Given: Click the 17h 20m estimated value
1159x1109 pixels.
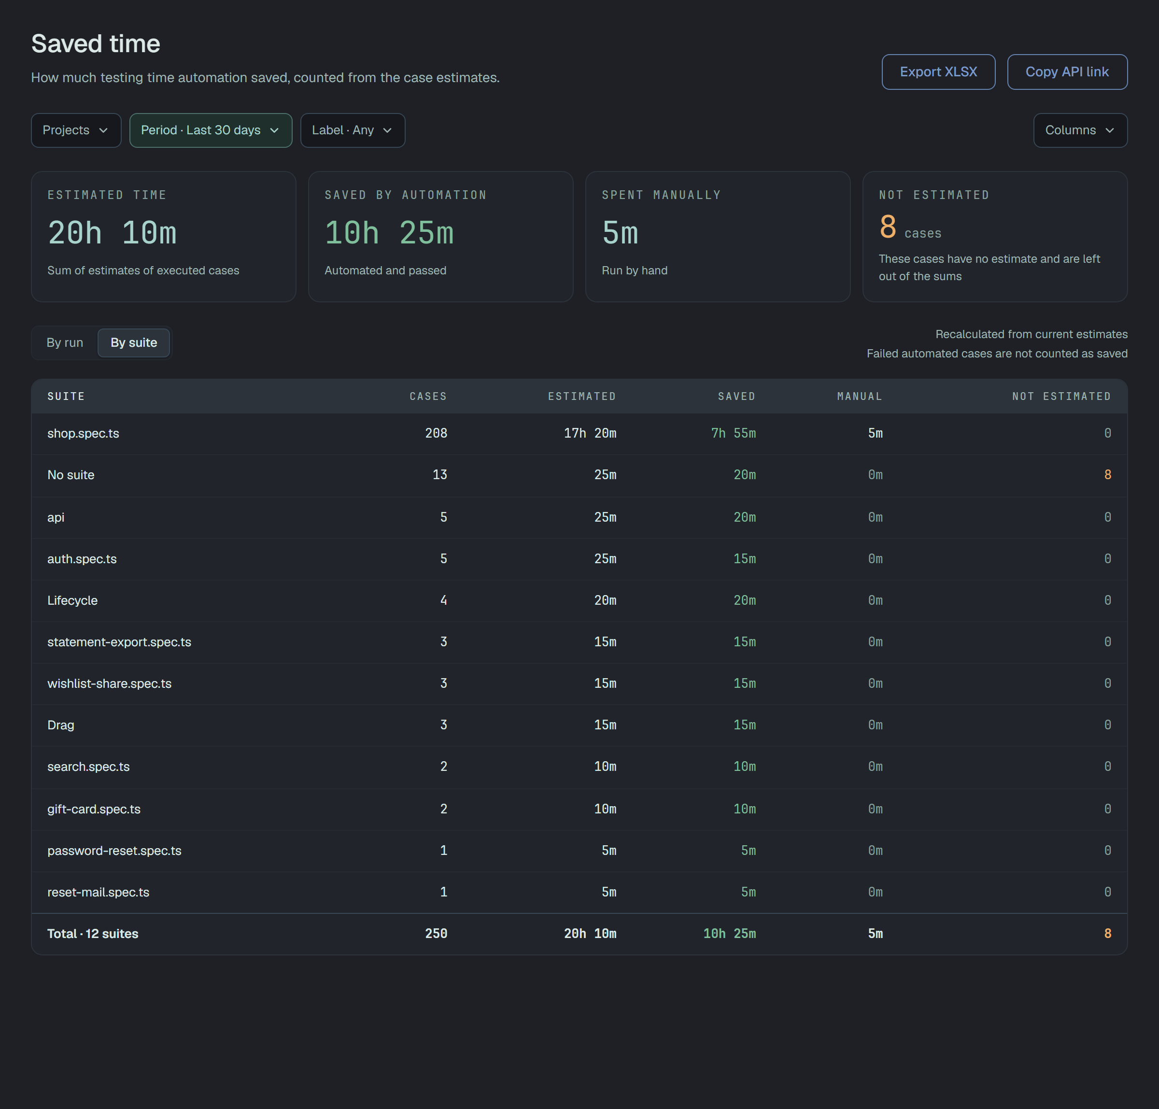Looking at the screenshot, I should point(590,433).
